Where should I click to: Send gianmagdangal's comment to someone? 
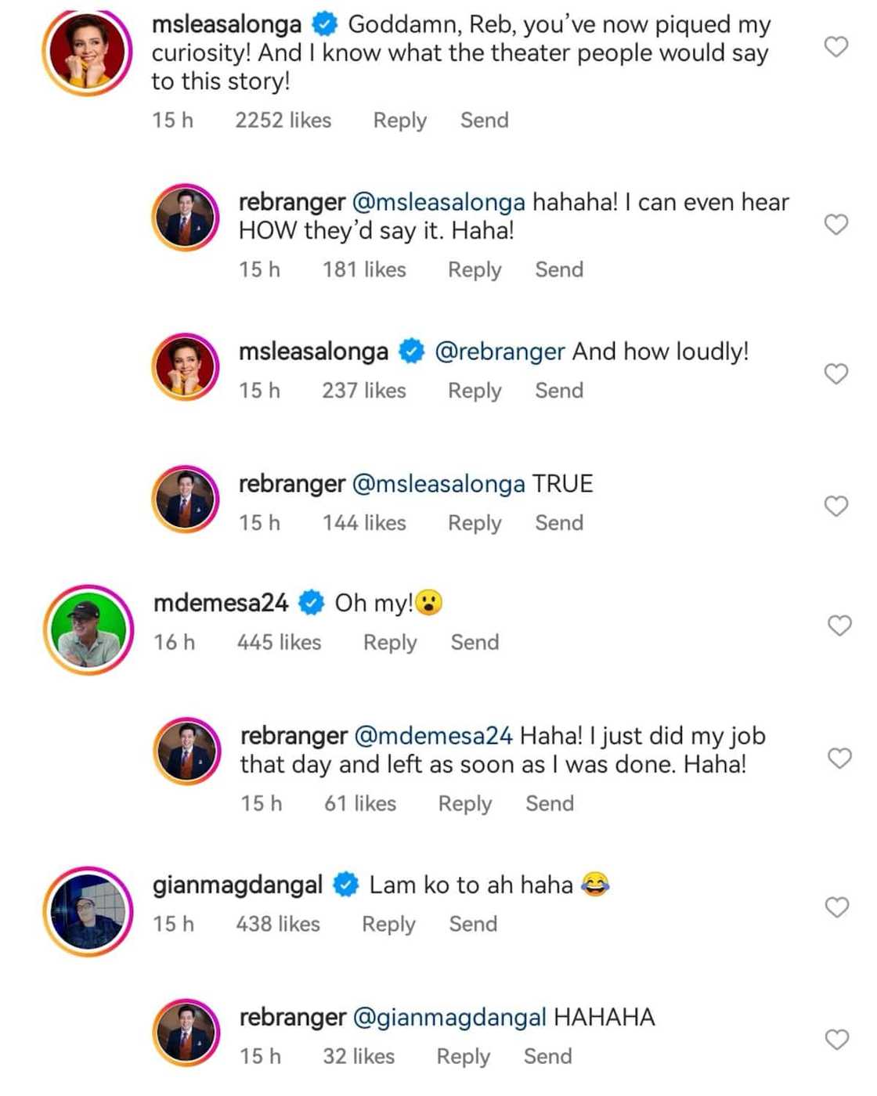tap(472, 925)
